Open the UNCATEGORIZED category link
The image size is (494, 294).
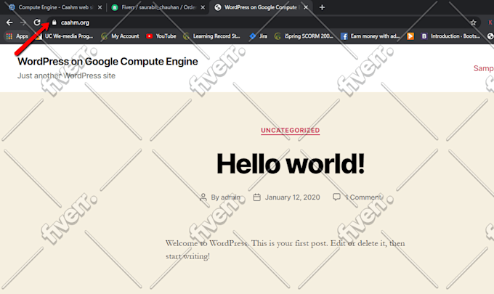click(290, 131)
